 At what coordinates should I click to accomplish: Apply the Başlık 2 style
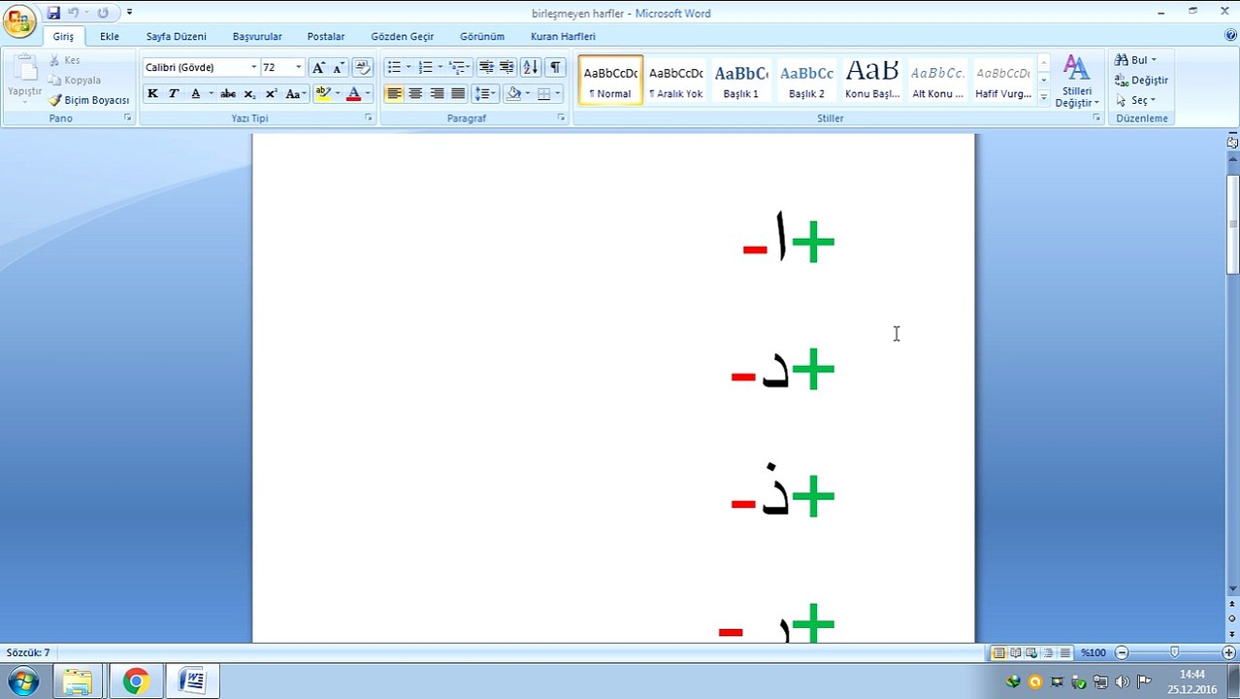click(806, 80)
